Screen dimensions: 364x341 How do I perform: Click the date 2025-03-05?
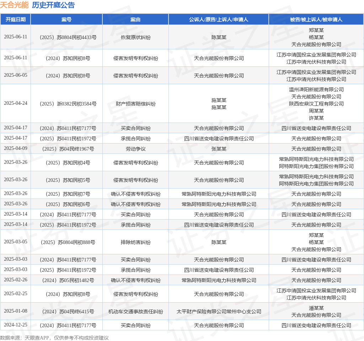(16, 242)
